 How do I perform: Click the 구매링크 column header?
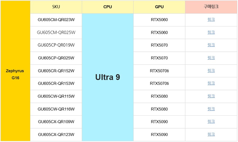tap(211, 7)
